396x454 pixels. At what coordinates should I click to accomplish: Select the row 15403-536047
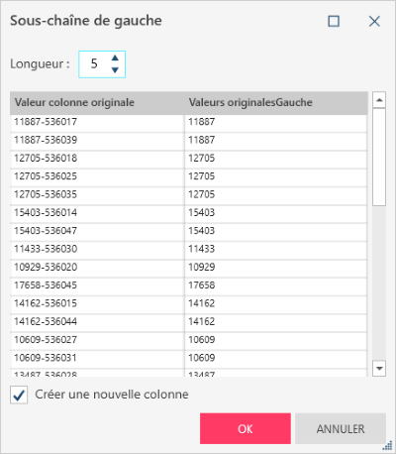tap(189, 231)
